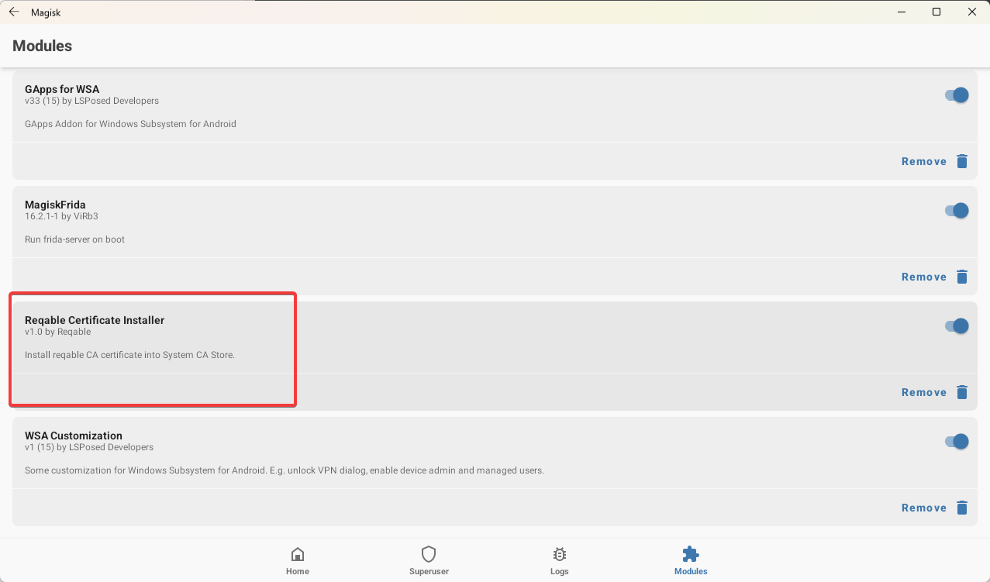990x582 pixels.
Task: Click the trash icon for WSA Customization
Action: [962, 508]
